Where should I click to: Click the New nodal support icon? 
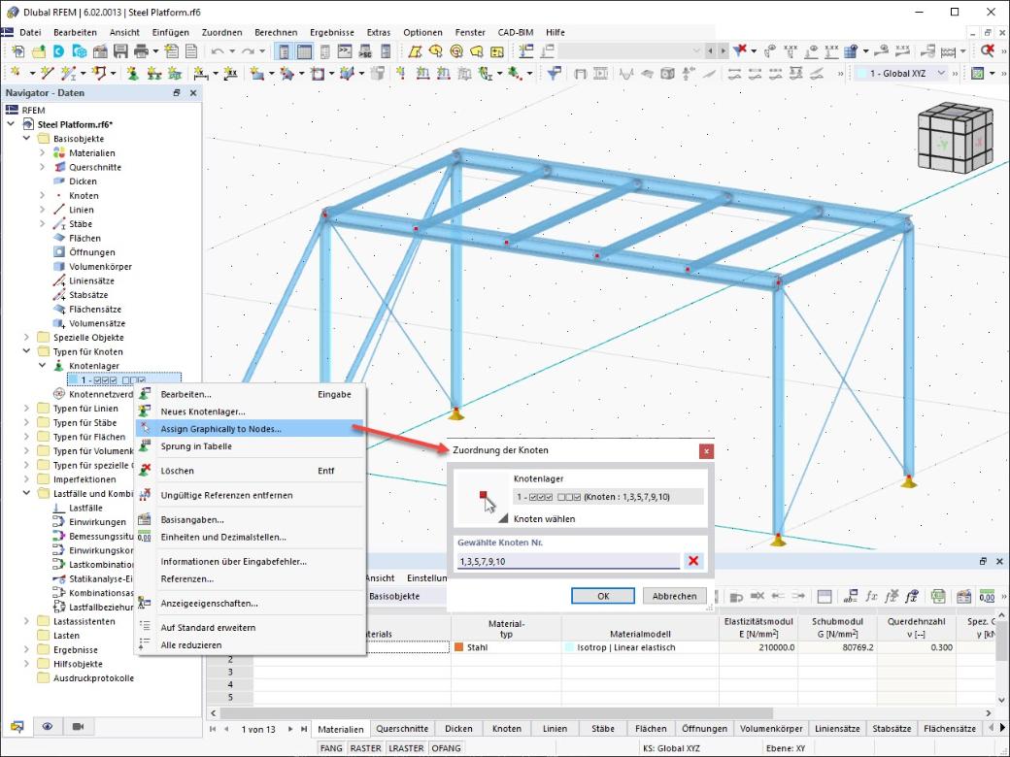[x=133, y=73]
